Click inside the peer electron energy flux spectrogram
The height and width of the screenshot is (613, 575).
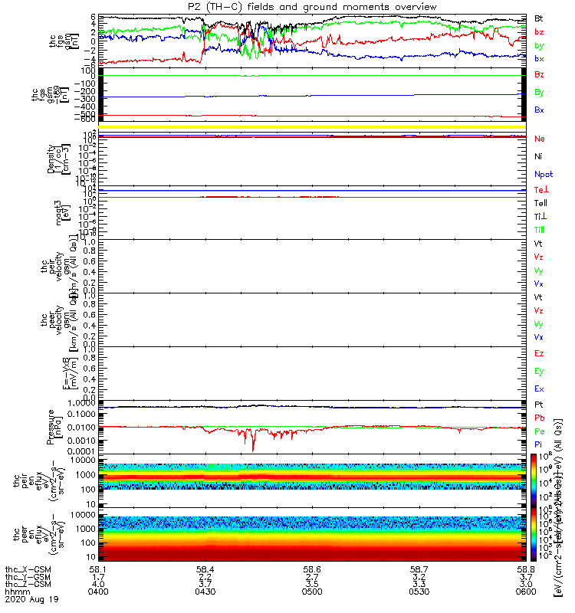pos(312,539)
